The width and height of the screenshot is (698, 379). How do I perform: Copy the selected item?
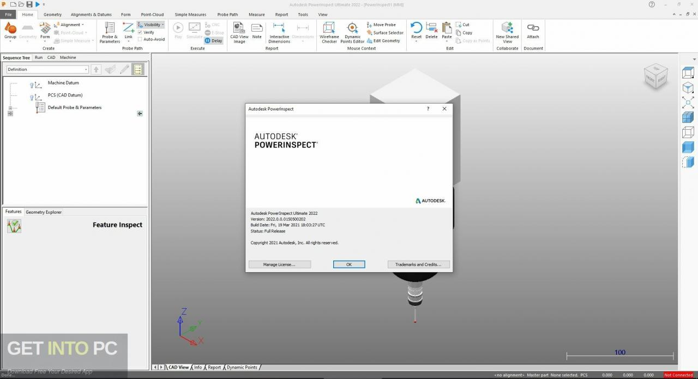(x=464, y=33)
